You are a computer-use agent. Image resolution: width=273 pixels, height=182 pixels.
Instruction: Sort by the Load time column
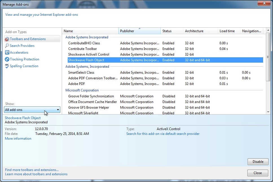tap(229, 31)
